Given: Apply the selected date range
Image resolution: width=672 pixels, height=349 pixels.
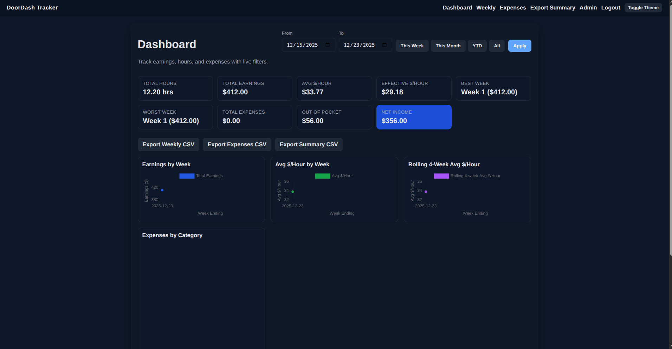Looking at the screenshot, I should click(519, 46).
